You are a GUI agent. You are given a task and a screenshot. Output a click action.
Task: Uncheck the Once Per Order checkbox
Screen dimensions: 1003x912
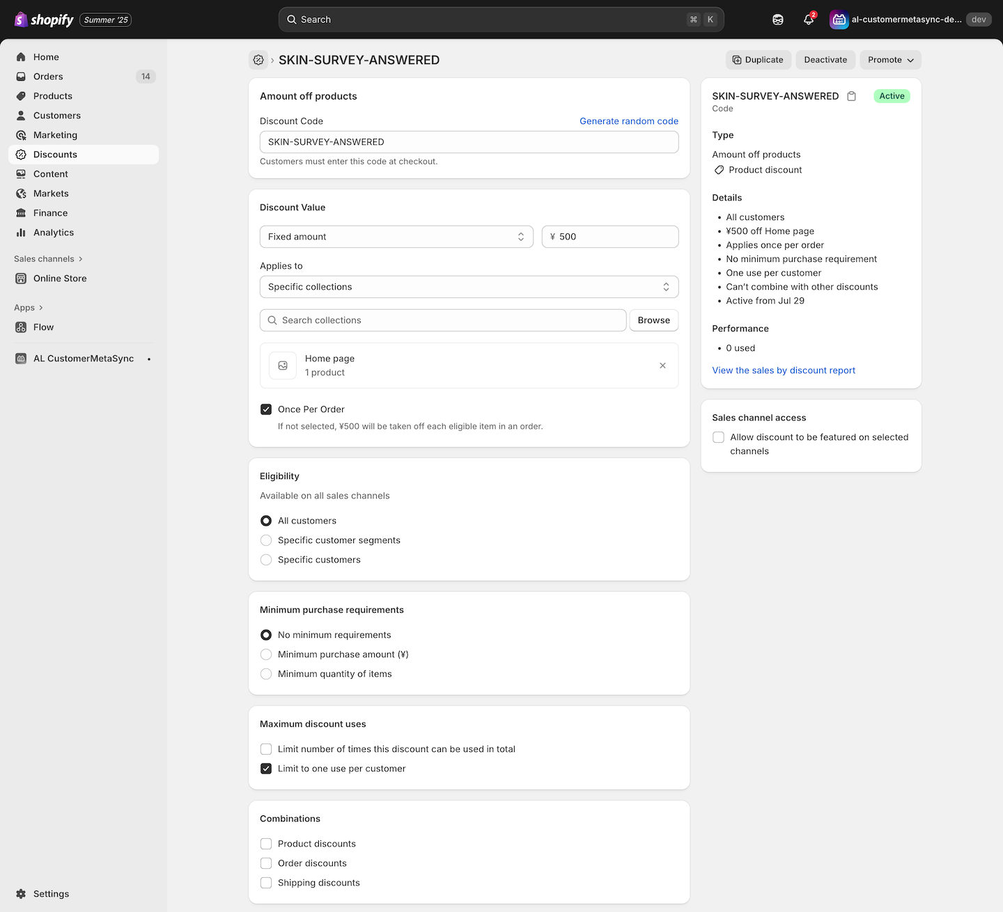(x=266, y=409)
